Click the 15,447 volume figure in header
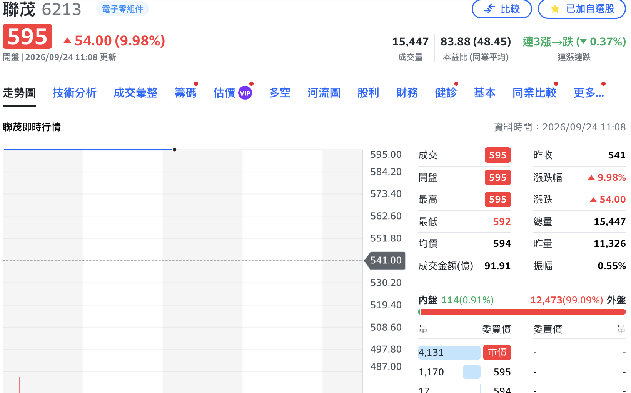This screenshot has width=631, height=393. point(411,42)
